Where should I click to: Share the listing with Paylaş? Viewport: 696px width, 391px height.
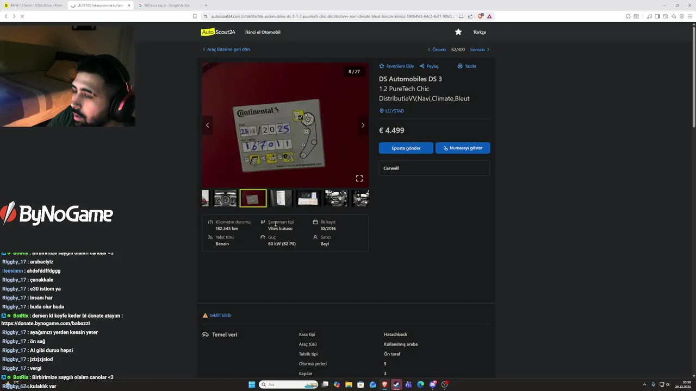coord(429,66)
